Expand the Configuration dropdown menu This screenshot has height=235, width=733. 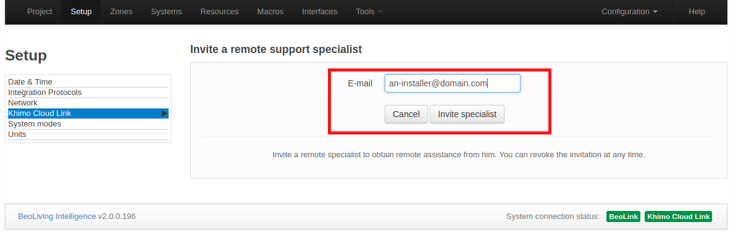tap(630, 12)
